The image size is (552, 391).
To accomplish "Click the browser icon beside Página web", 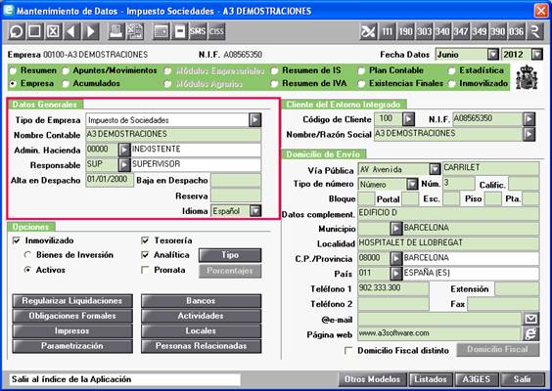I will (530, 333).
